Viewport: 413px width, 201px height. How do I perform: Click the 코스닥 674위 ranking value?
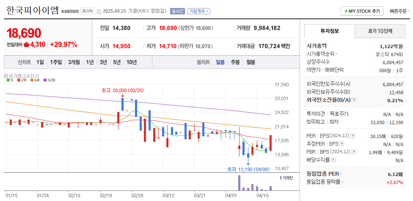coord(389,54)
